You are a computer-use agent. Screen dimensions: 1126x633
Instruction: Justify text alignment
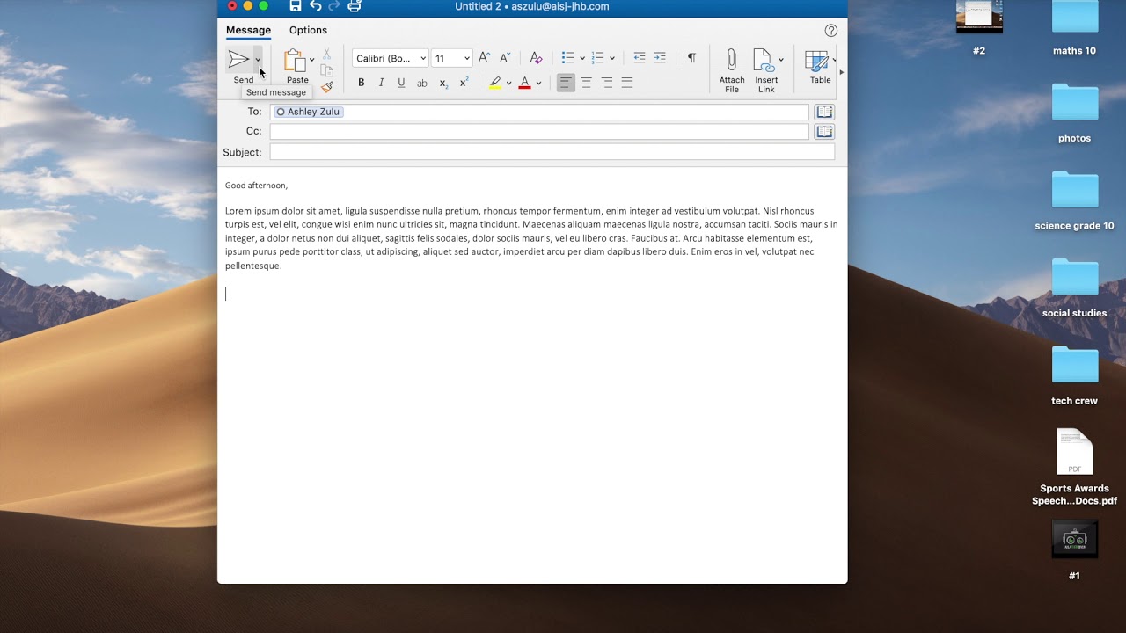click(x=627, y=83)
